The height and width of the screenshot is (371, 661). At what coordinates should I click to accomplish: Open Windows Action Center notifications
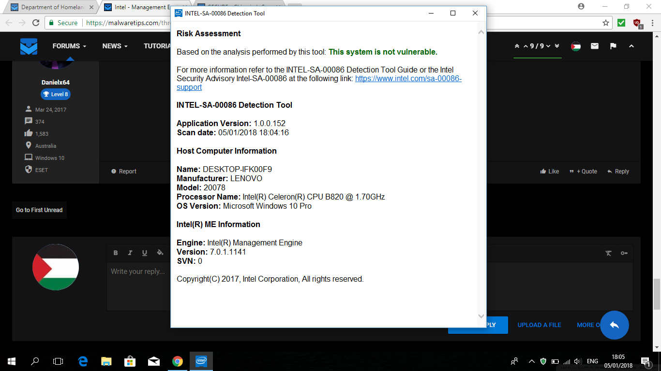pyautogui.click(x=646, y=361)
